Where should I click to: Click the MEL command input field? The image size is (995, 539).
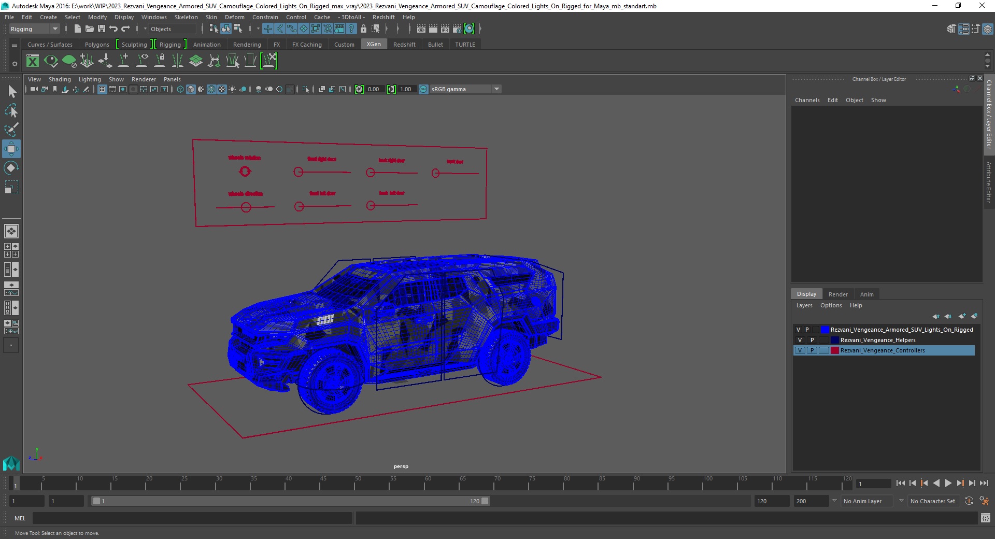point(193,518)
